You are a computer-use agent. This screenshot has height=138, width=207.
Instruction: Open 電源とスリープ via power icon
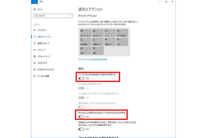[34, 43]
